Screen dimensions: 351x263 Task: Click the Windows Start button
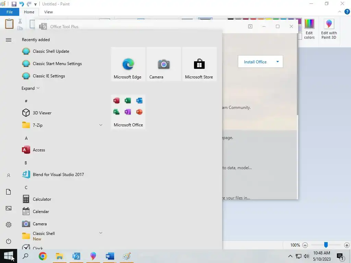(x=9, y=256)
